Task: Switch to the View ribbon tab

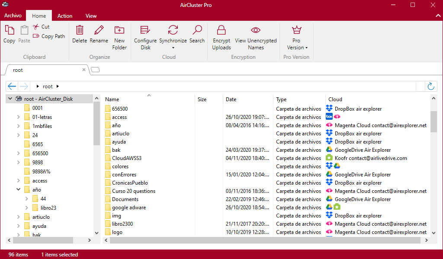Action: point(91,16)
